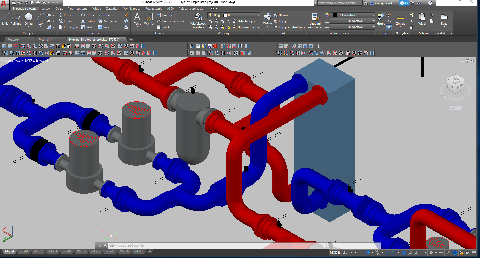Toggle grid display in status bar
This screenshot has width=480, height=258.
pos(345,253)
